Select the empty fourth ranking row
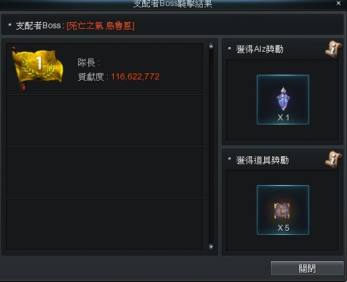 pos(105,224)
